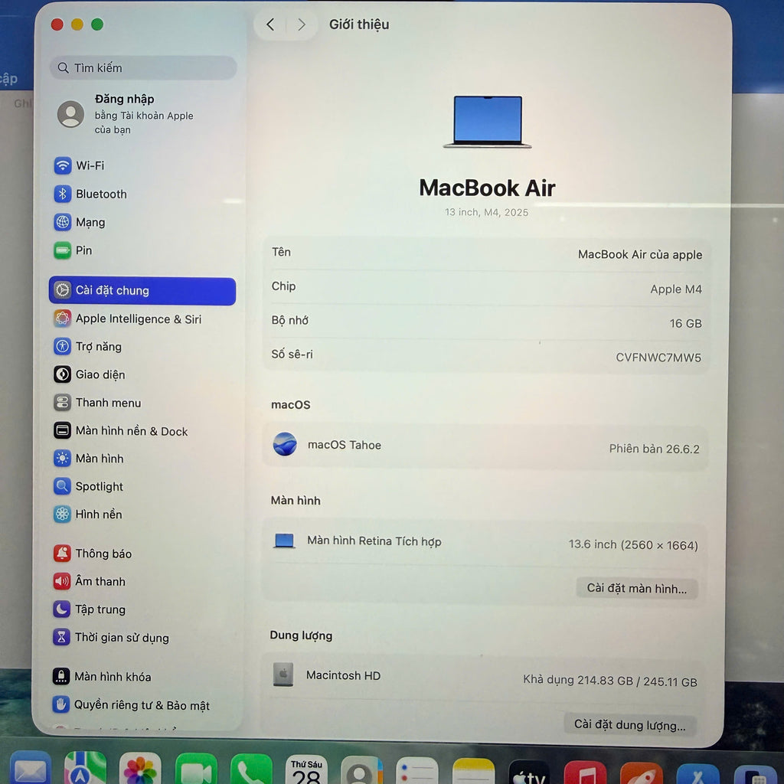
Task: Open Notes from the Dock
Action: (473, 772)
